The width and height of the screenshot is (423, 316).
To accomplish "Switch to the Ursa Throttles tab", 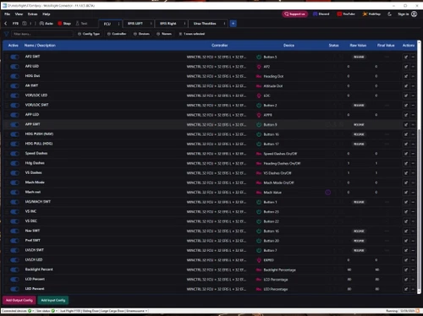I will pos(205,24).
